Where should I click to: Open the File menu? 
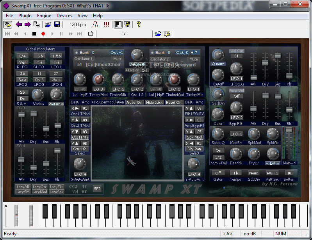(9, 16)
